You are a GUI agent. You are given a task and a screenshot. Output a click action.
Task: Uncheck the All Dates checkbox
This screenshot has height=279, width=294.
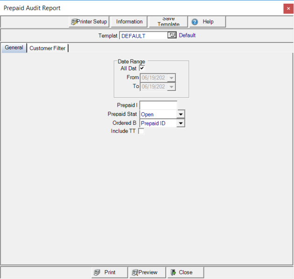(x=142, y=68)
